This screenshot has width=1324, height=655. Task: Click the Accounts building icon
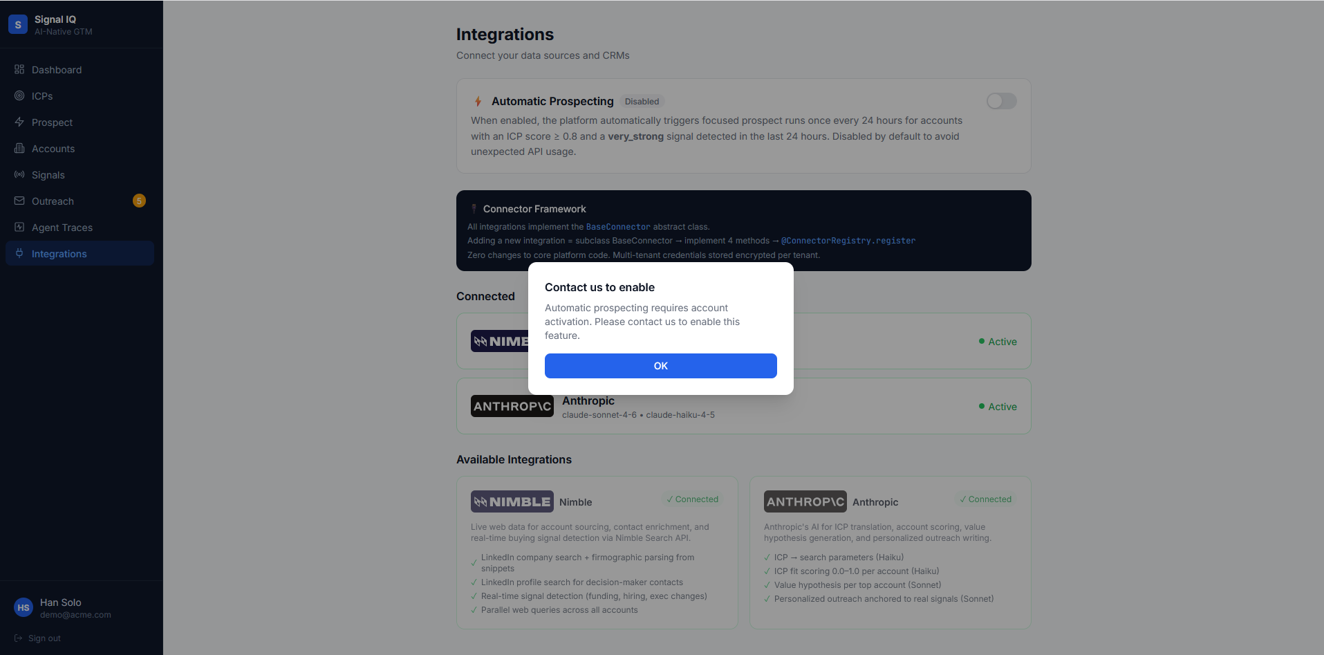(19, 148)
